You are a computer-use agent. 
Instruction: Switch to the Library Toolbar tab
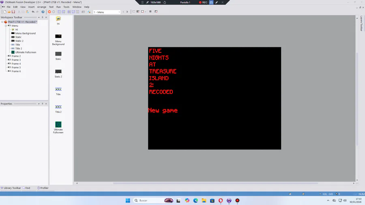coord(11,188)
